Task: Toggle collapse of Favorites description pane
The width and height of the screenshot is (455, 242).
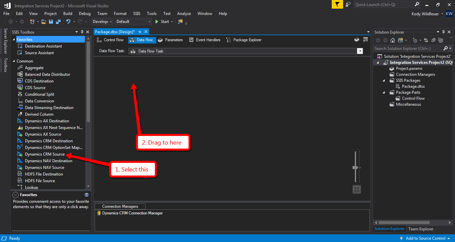Action: coord(15,195)
